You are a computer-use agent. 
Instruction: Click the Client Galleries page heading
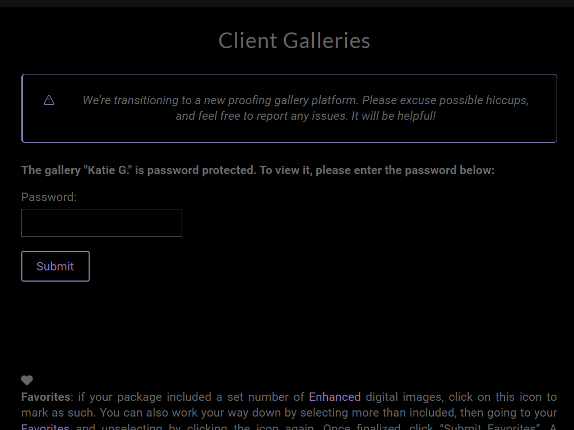294,40
